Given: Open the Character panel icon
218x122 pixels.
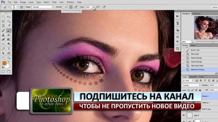Looking at the screenshot, I should (177, 37).
